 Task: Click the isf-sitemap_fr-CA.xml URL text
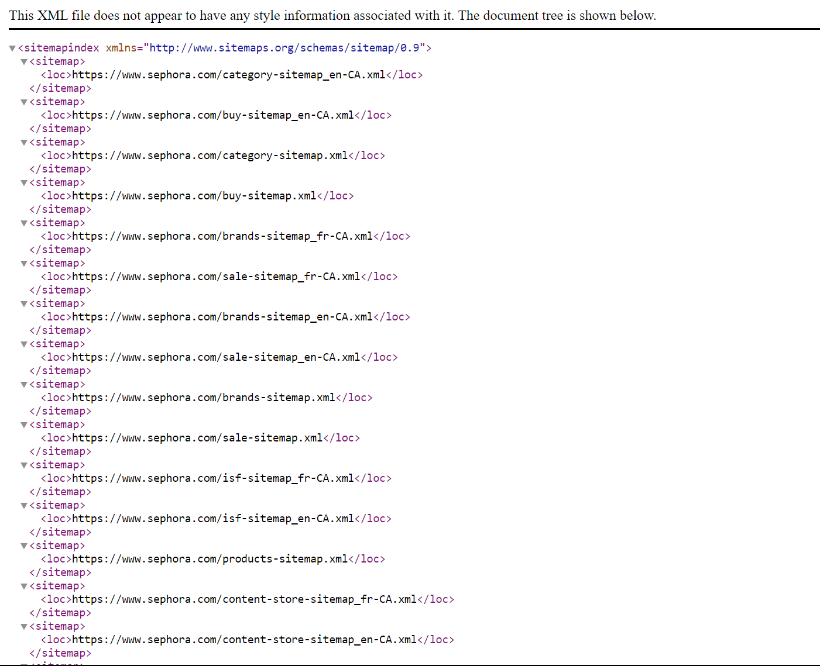(213, 478)
